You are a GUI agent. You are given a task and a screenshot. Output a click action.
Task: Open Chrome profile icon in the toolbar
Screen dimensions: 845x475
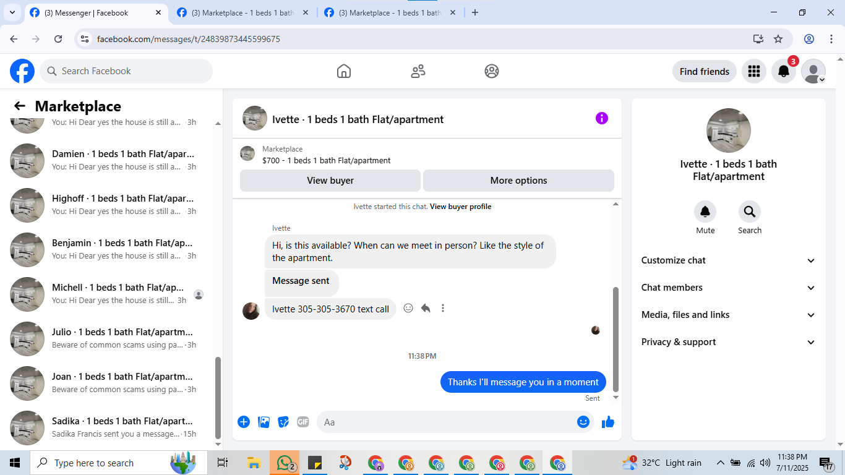tap(809, 39)
